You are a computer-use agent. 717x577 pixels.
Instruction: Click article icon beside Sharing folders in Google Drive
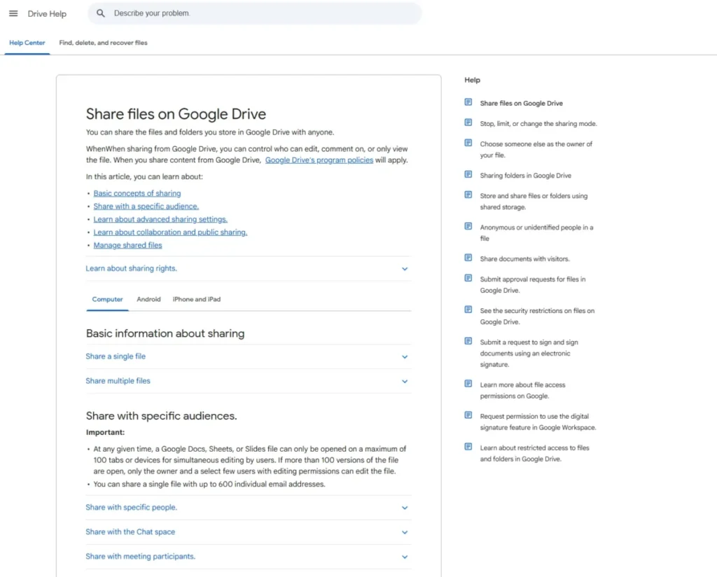click(468, 174)
